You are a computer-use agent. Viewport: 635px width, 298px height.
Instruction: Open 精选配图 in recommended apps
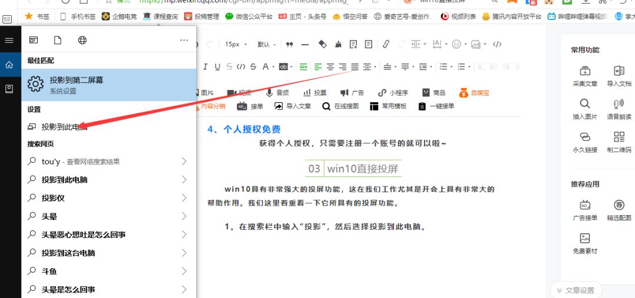point(619,210)
